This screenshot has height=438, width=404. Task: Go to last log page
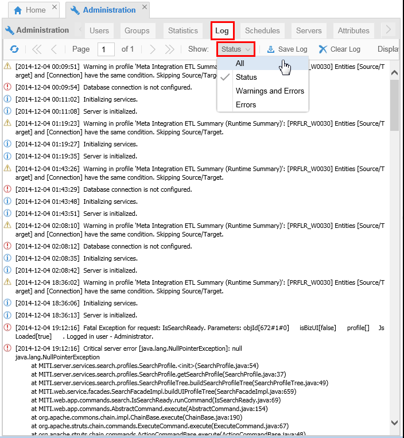pos(169,49)
